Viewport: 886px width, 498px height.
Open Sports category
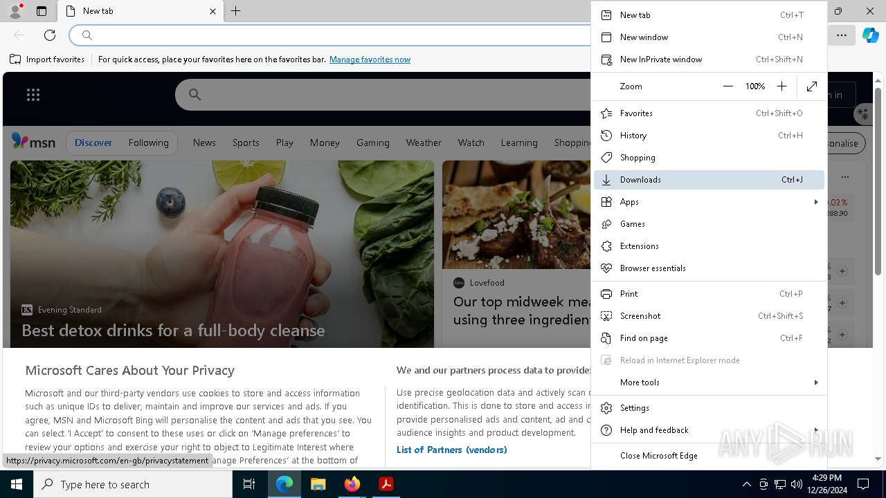click(x=246, y=142)
